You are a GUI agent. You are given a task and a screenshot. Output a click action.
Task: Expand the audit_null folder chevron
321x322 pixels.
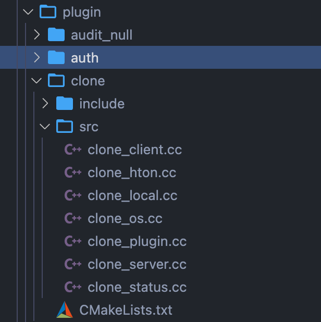coord(36,35)
